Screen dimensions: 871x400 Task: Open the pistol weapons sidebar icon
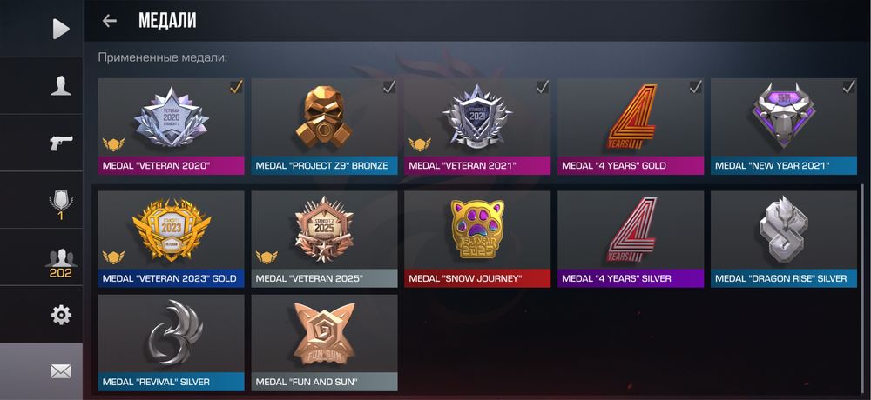point(61,143)
